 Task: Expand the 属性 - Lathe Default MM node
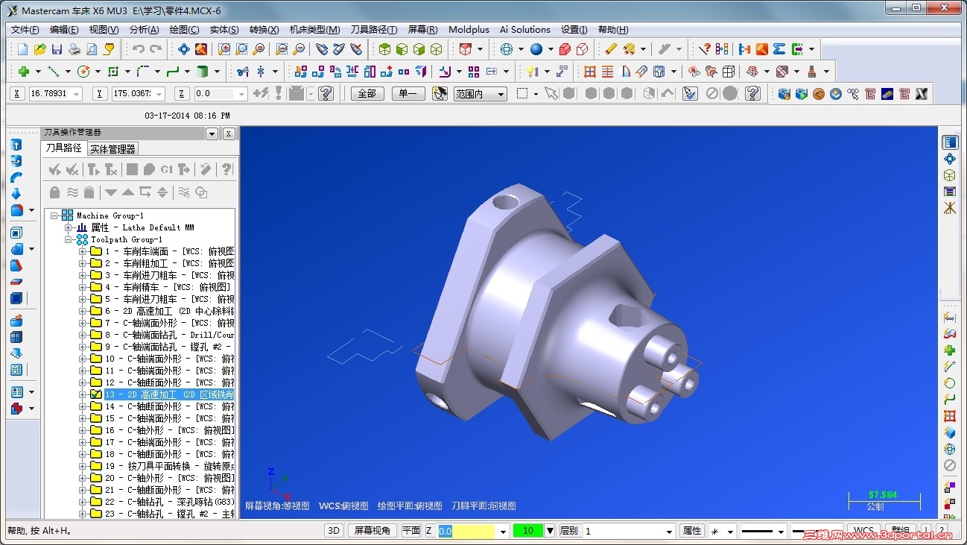[x=69, y=227]
